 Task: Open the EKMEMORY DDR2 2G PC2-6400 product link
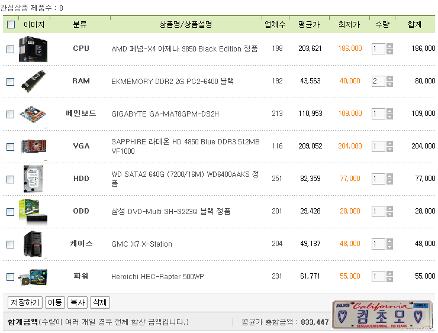[x=172, y=82]
